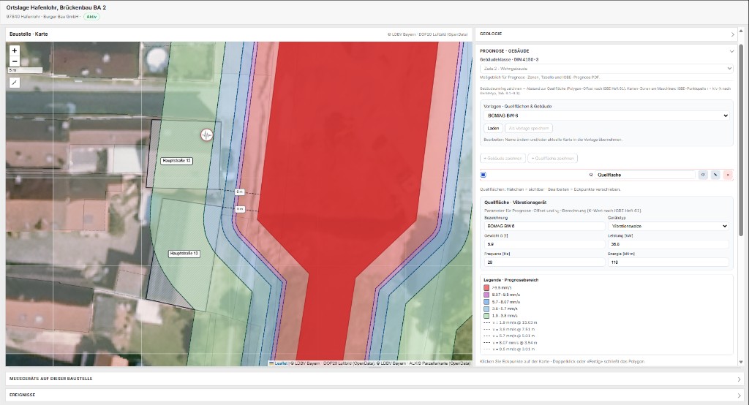The image size is (749, 405).
Task: Open the Gebäudeklasse DIN 4150-3 dropdown
Action: tap(606, 68)
